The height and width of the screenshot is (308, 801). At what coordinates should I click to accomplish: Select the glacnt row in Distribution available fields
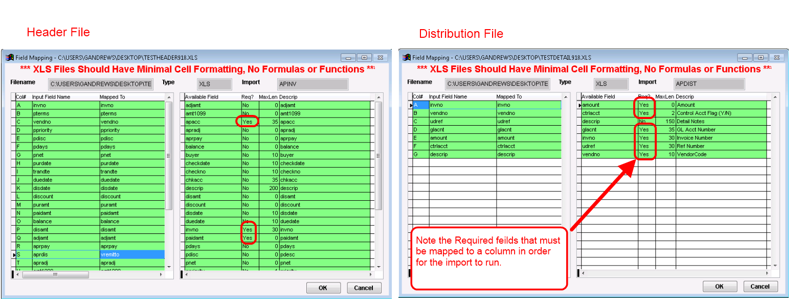tap(606, 130)
